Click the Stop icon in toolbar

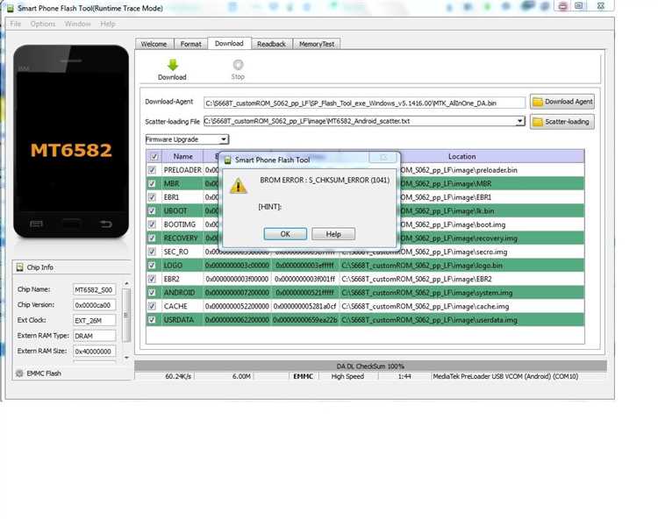[238, 65]
